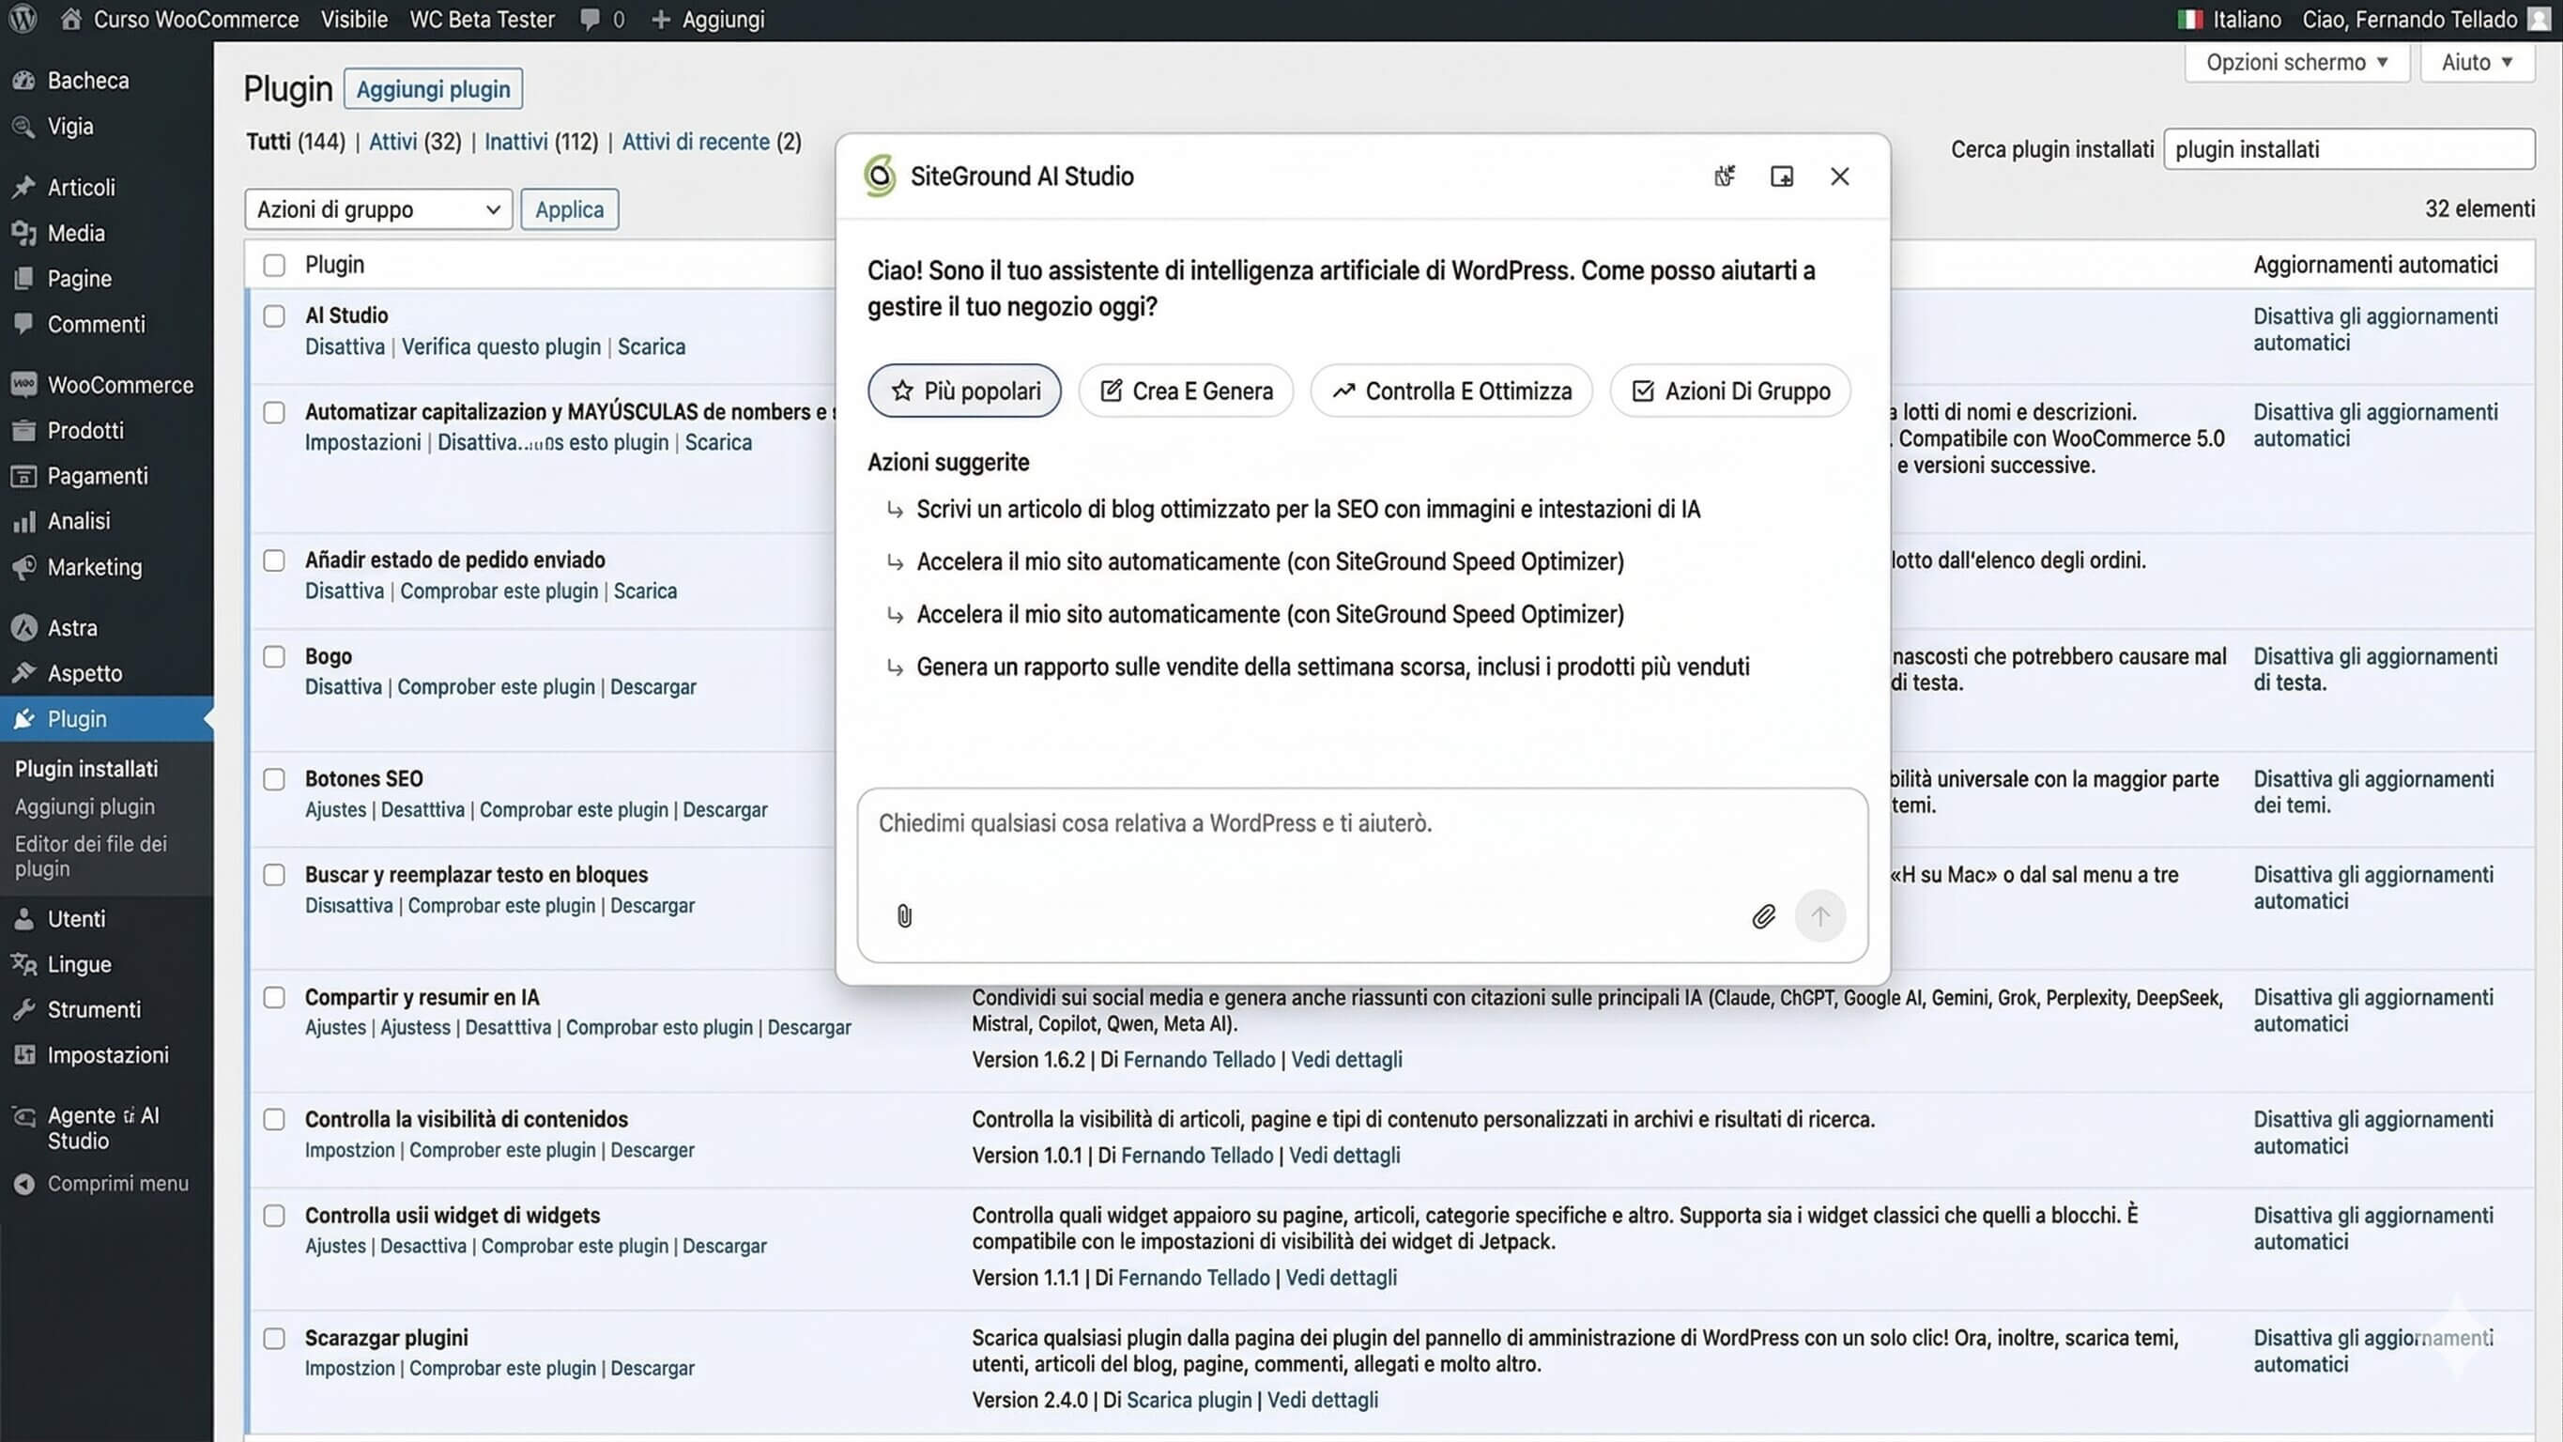This screenshot has height=1442, width=2563.
Task: Open the Attivi di recente filter
Action: pyautogui.click(x=698, y=142)
